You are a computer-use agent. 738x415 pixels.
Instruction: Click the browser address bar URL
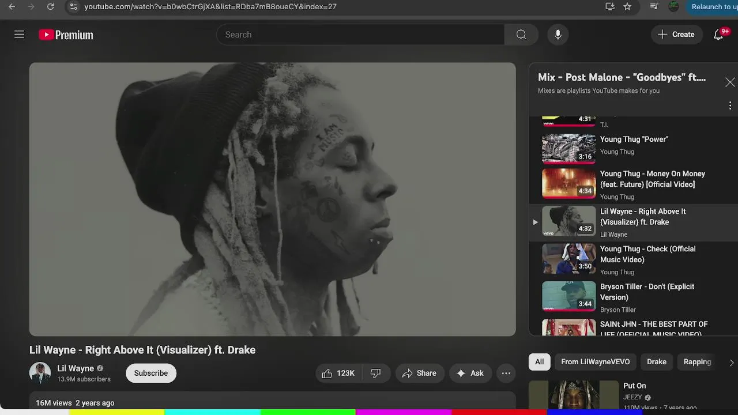click(210, 7)
